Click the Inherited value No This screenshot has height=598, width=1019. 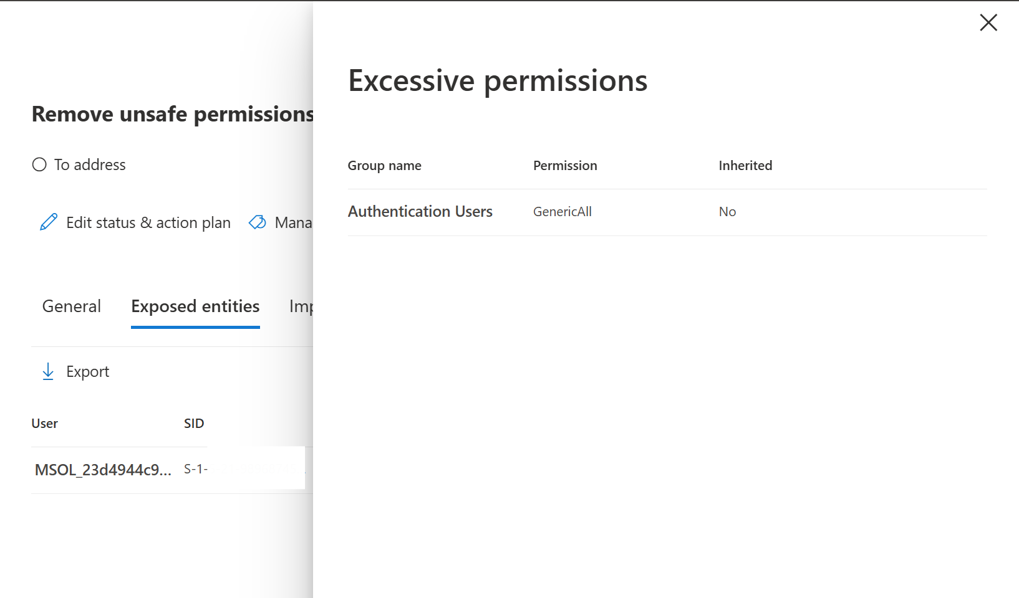pos(727,212)
